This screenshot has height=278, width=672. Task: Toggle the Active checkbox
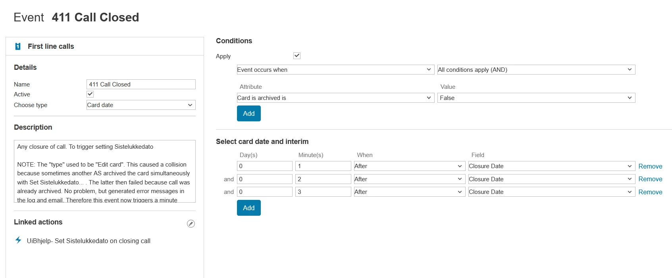coord(90,94)
